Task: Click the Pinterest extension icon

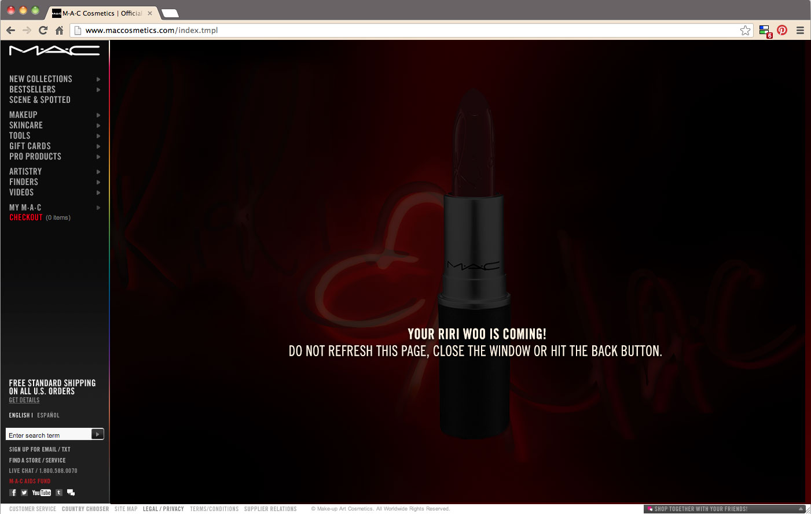Action: coord(782,30)
